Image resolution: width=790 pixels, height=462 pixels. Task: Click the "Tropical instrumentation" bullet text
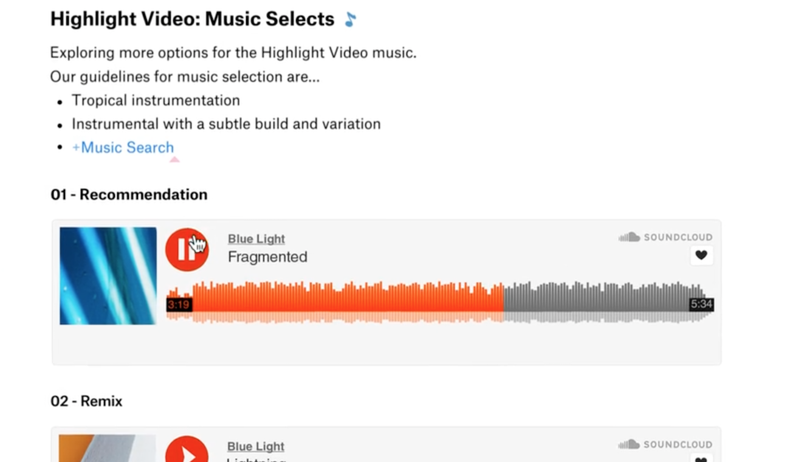(156, 100)
